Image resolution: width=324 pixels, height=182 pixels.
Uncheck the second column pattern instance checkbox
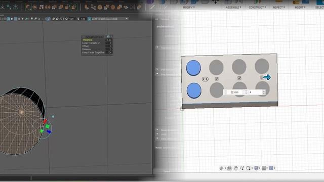[x=216, y=79]
